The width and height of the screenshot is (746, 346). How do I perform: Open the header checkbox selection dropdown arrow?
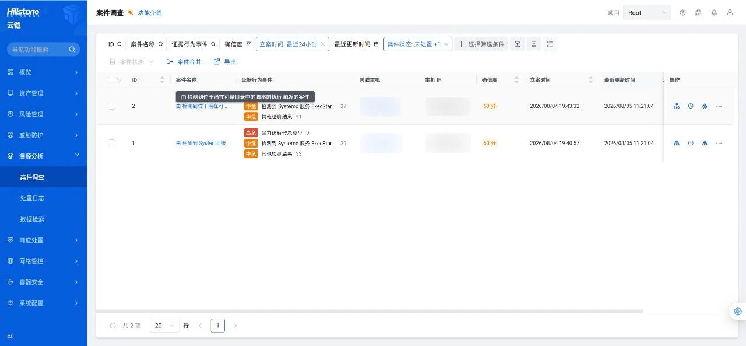point(119,80)
